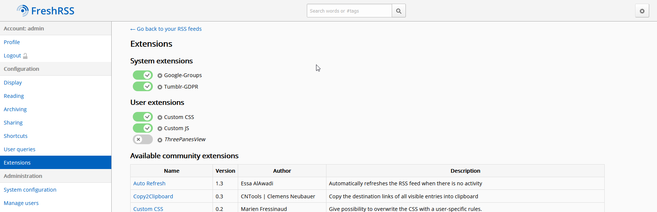Image resolution: width=657 pixels, height=212 pixels.
Task: Open System configuration in sidebar
Action: 30,190
